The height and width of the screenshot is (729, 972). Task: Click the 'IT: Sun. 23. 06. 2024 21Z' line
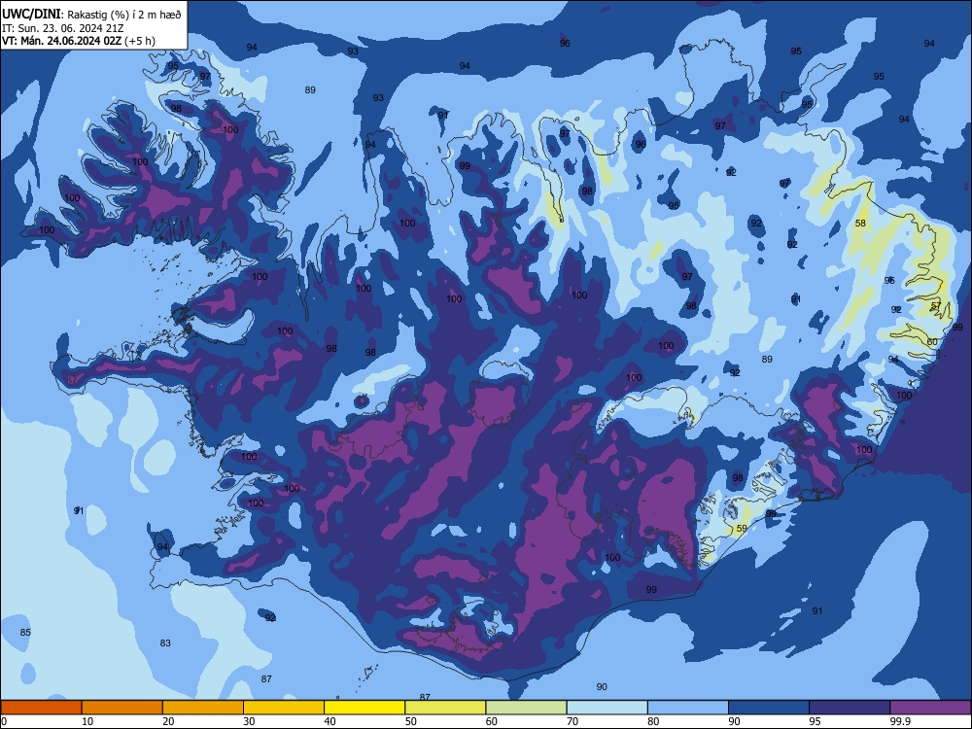tap(63, 28)
